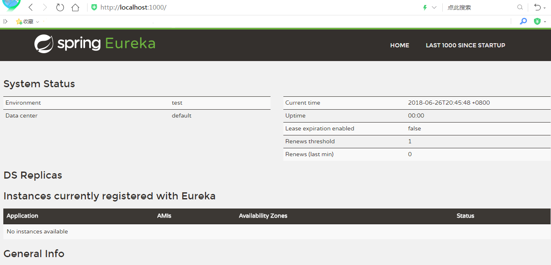
Task: Click the Renews (last min) label
Action: (x=310, y=154)
